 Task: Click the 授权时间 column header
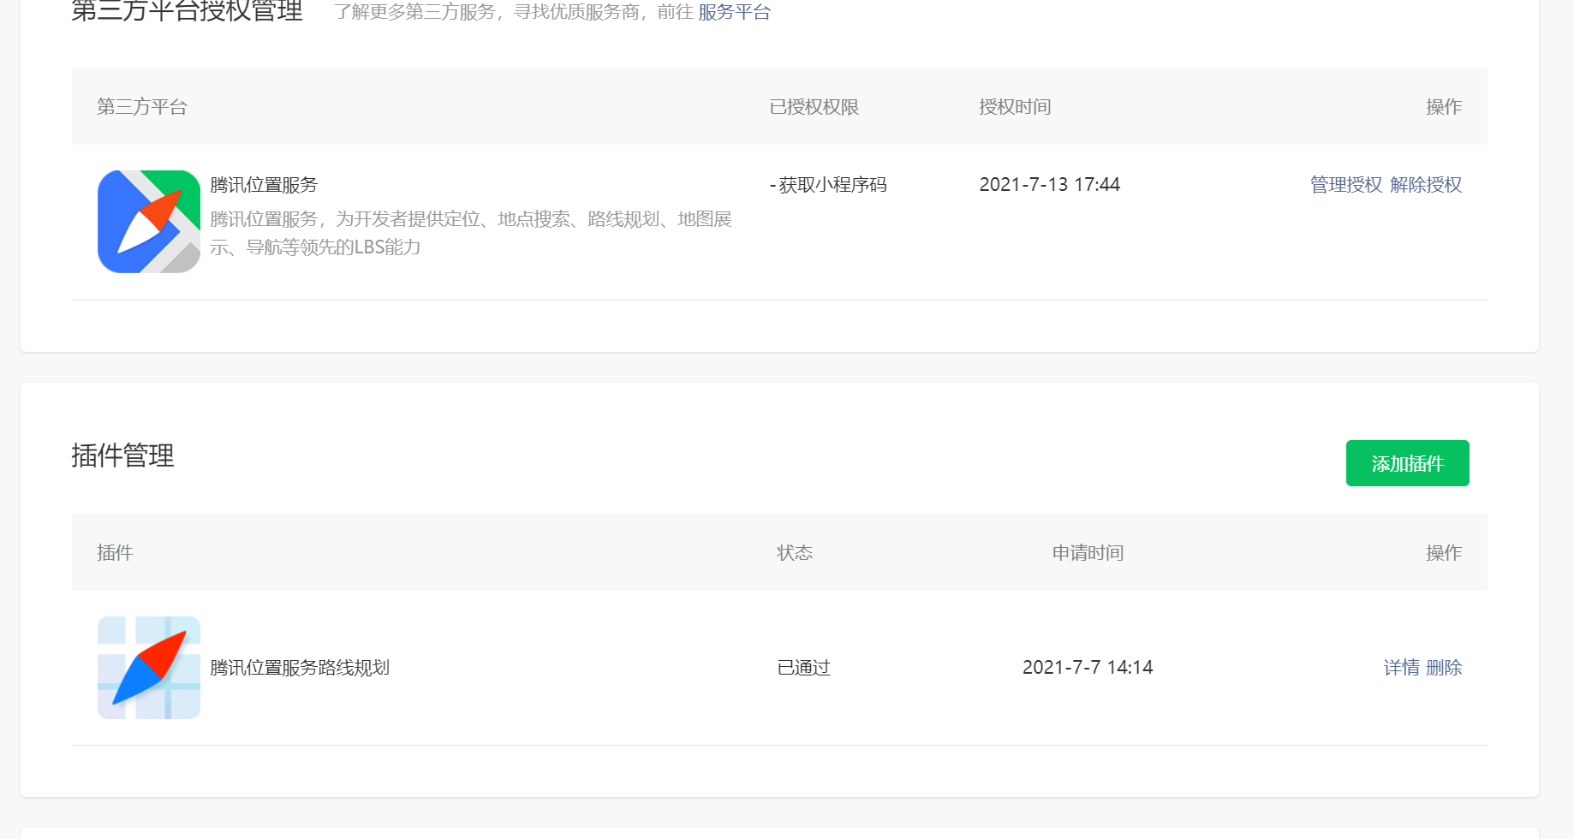[1015, 107]
